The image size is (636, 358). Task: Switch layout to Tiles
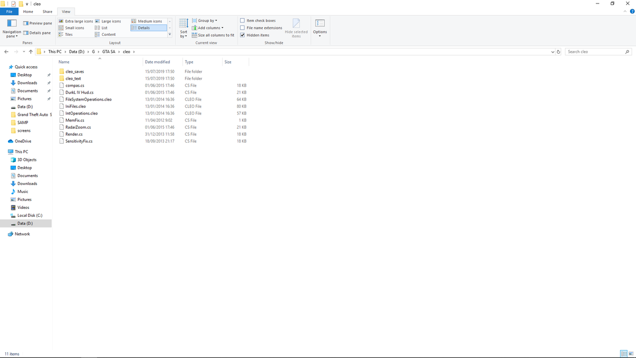click(x=66, y=34)
